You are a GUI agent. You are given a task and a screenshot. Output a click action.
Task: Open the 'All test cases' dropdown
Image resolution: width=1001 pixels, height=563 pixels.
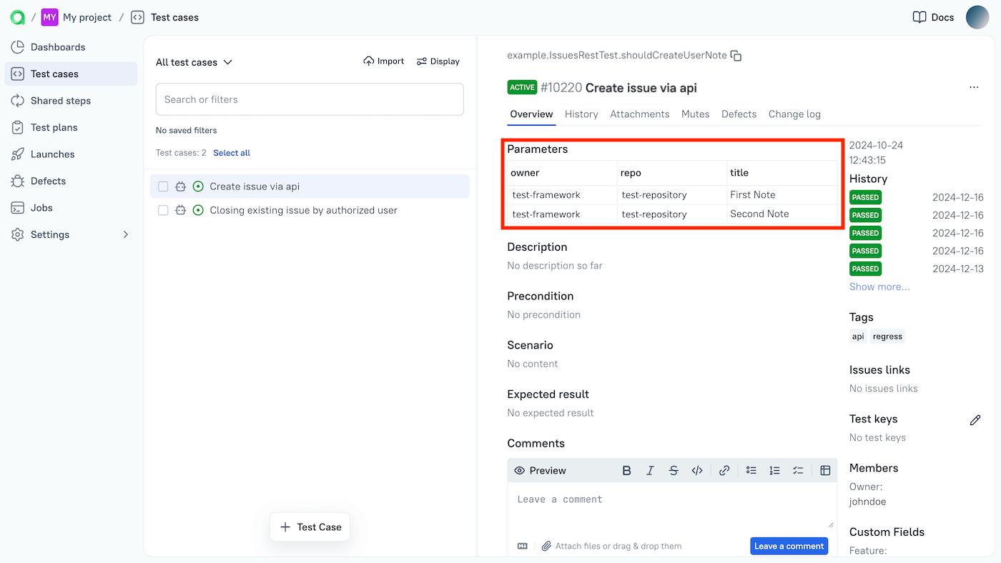coord(193,62)
